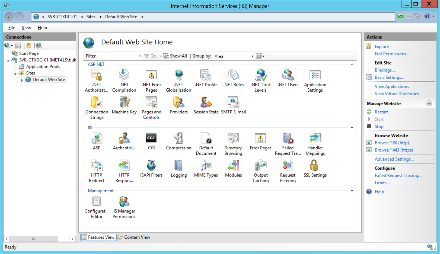Open the .NET Compilation feature
The width and height of the screenshot is (440, 254).
[x=124, y=81]
